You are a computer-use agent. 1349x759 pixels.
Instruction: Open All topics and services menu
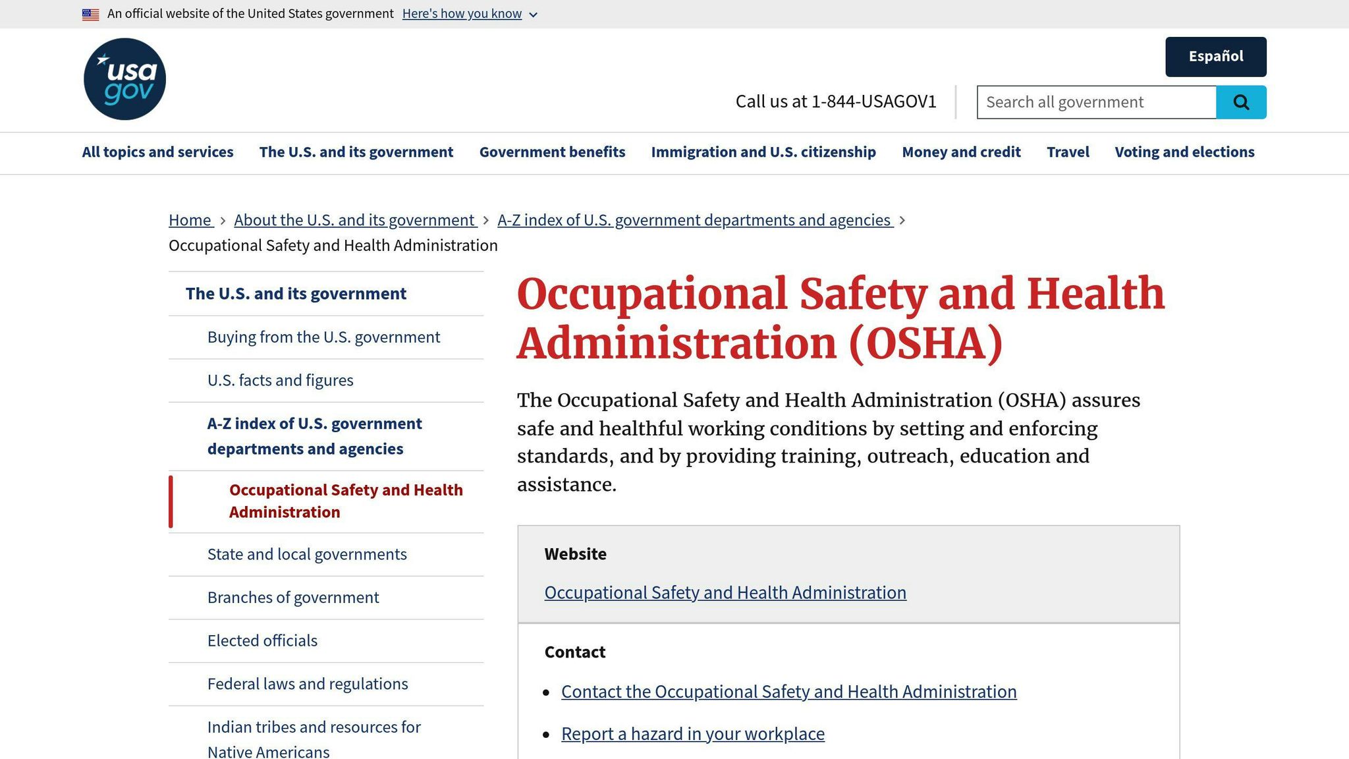click(x=157, y=152)
